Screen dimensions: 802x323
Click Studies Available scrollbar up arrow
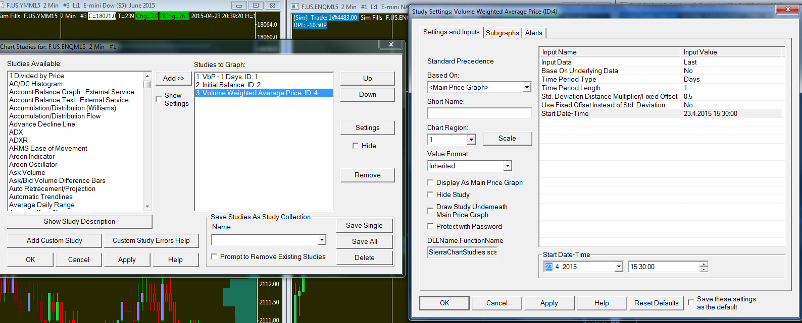[147, 76]
